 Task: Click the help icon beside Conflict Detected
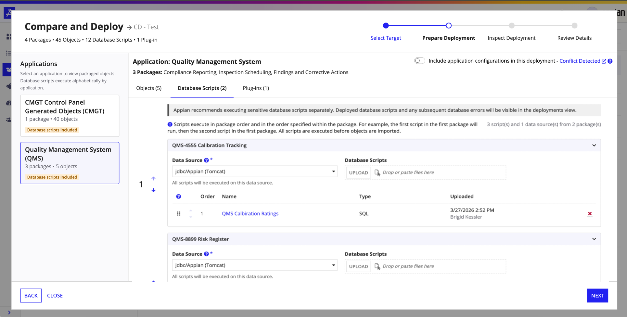[610, 61]
